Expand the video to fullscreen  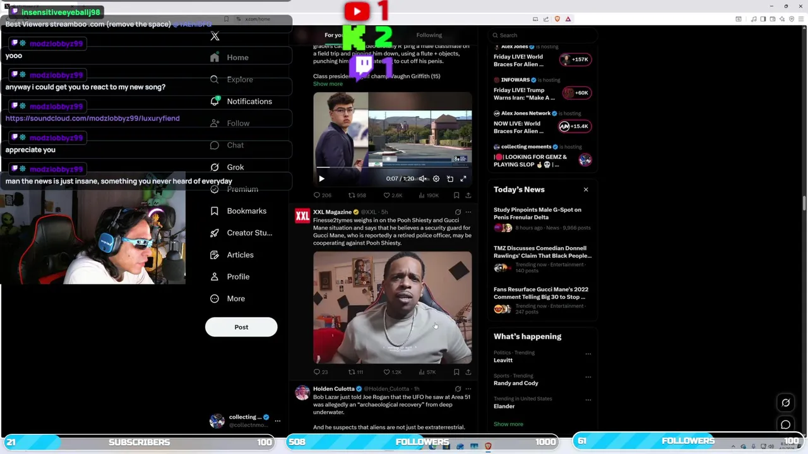(463, 178)
